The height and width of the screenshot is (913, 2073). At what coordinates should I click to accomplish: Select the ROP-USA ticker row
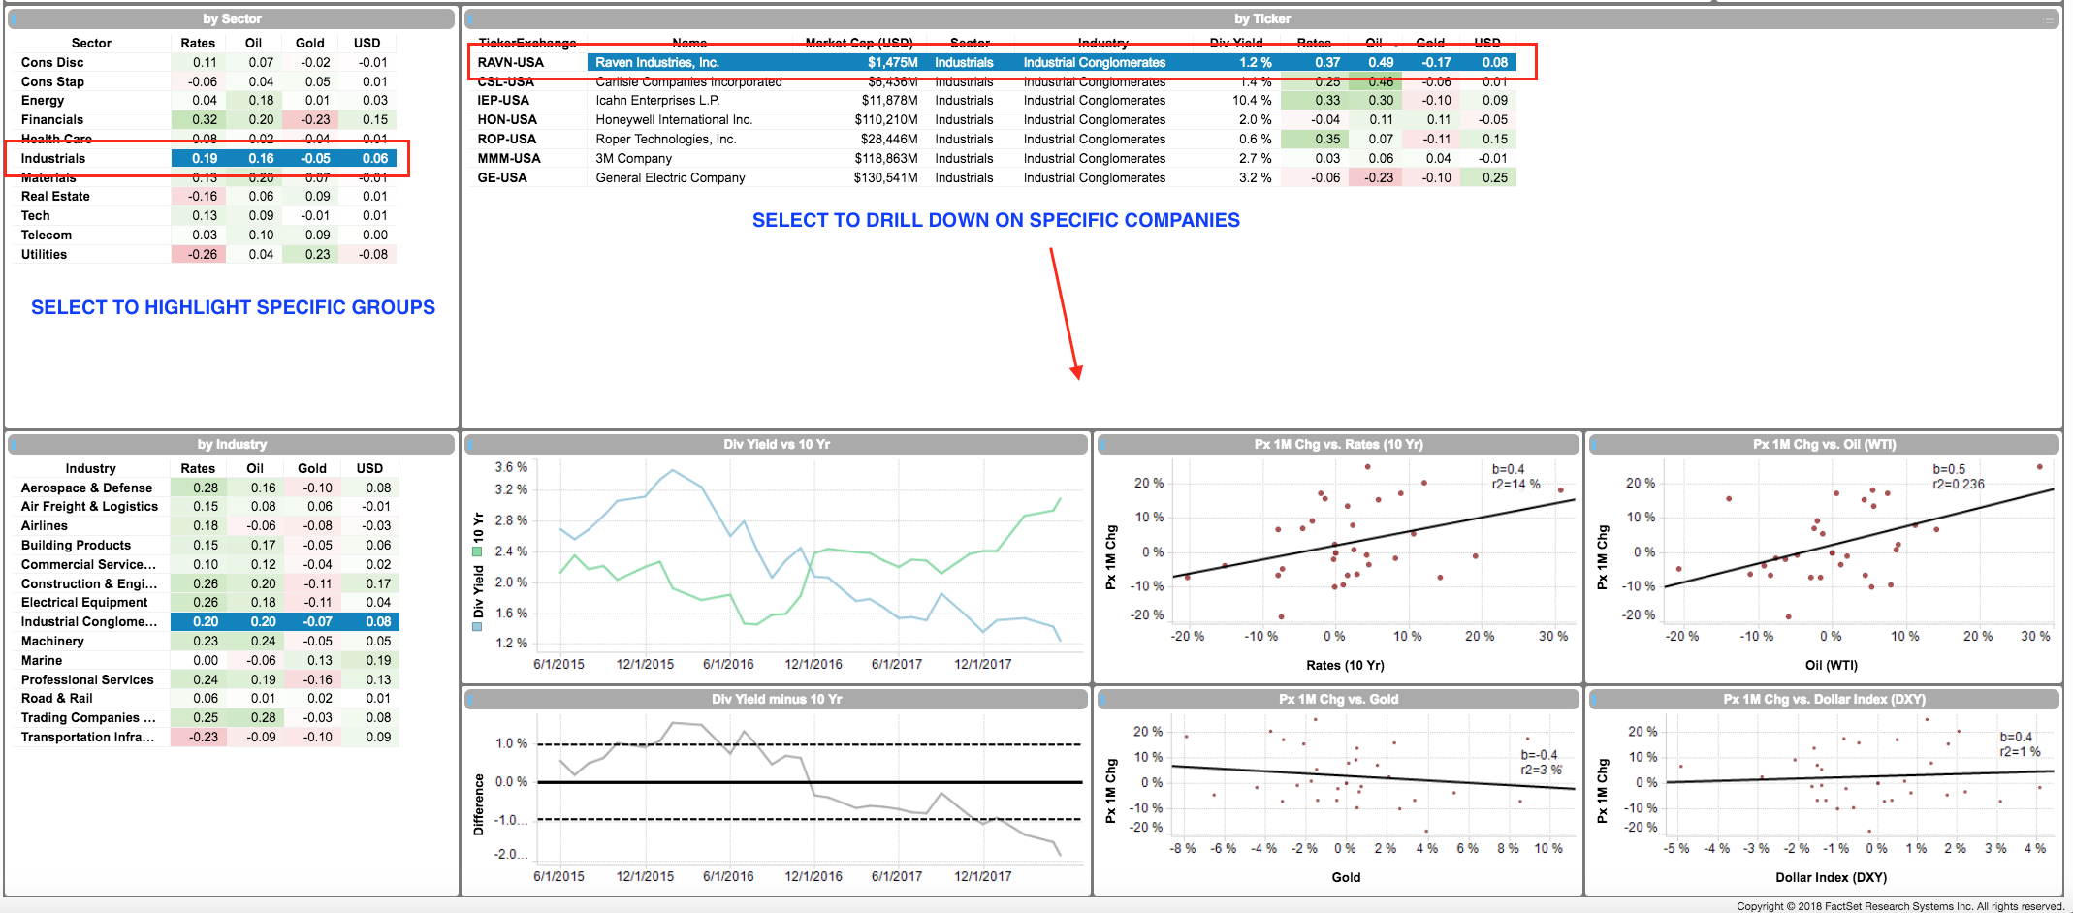[994, 139]
